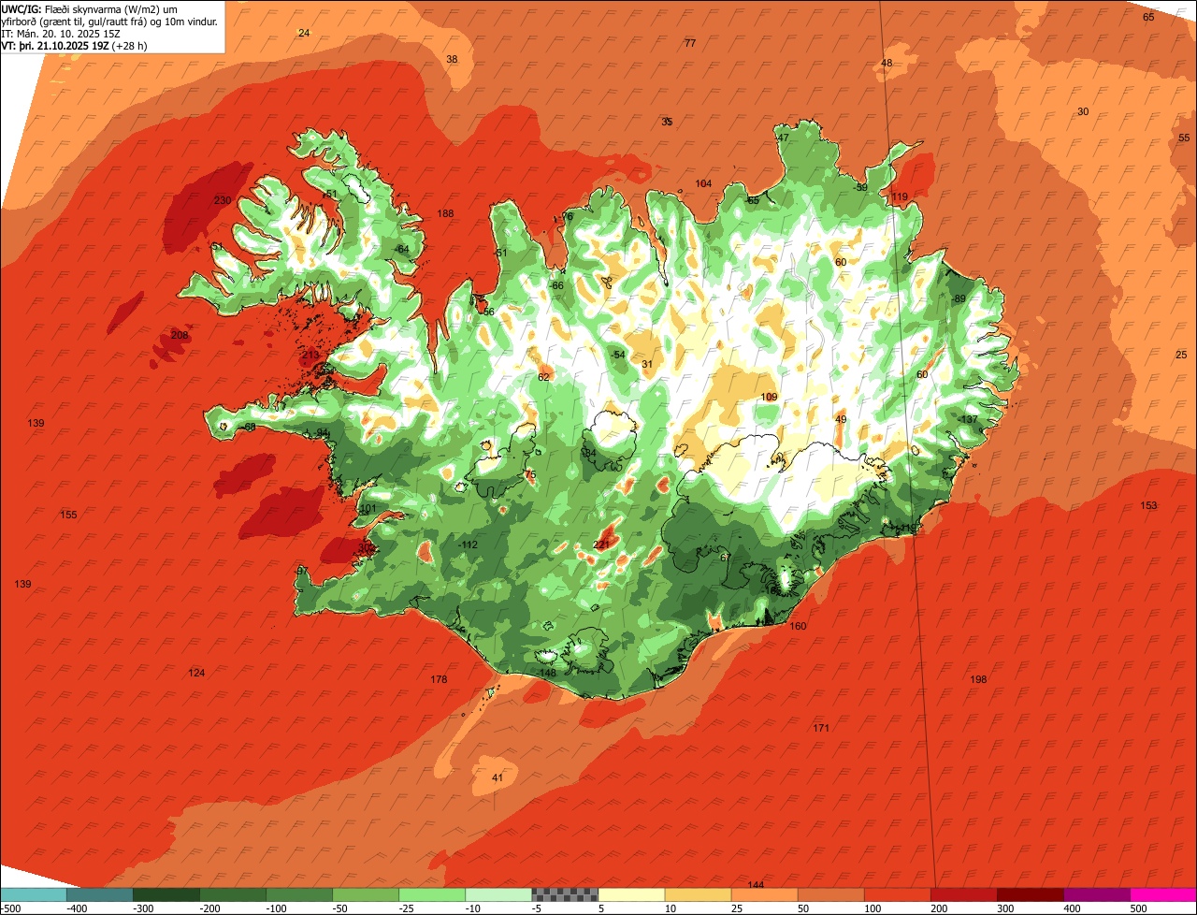Click the 300 to 400 dark red legend swatch
The width and height of the screenshot is (1197, 915).
pyautogui.click(x=1029, y=894)
